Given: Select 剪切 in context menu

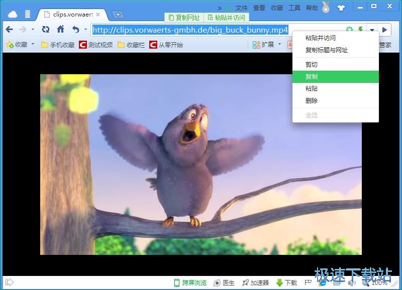Looking at the screenshot, I should [x=335, y=65].
